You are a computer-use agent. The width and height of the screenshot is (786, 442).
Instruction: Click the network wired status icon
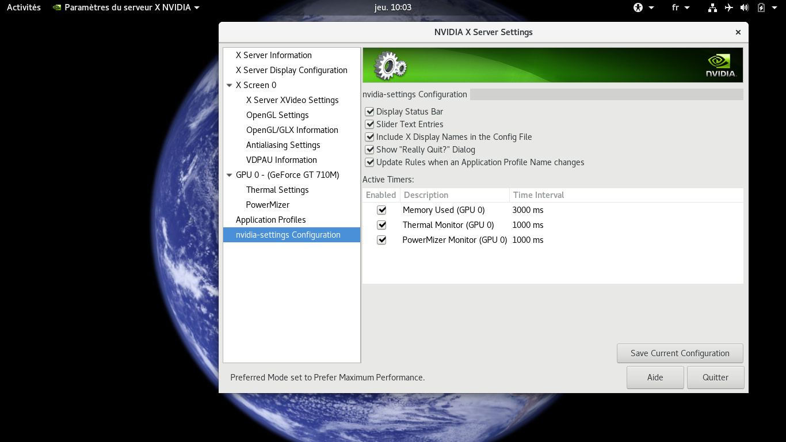click(712, 7)
